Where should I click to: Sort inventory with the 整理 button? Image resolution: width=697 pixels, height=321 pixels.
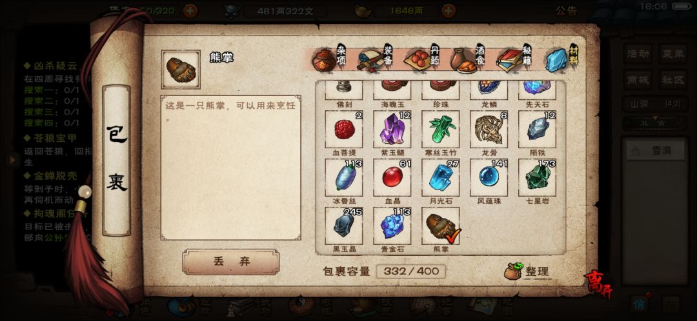tap(528, 271)
